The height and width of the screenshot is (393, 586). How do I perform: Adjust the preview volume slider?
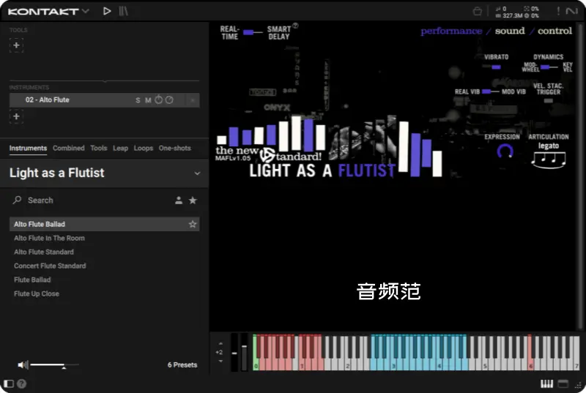54,364
